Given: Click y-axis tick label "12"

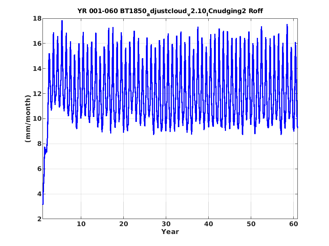Looking at the screenshot, I should (37, 93).
